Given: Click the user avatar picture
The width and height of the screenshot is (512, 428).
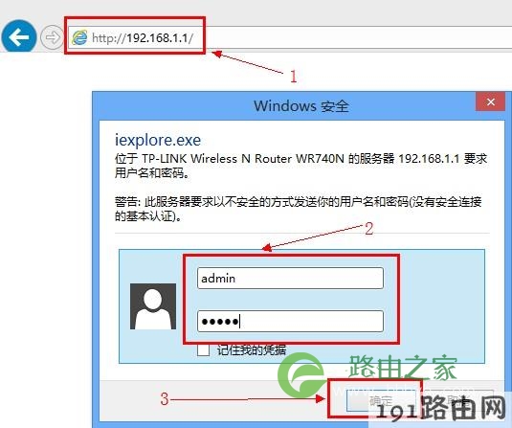Looking at the screenshot, I should [x=153, y=306].
